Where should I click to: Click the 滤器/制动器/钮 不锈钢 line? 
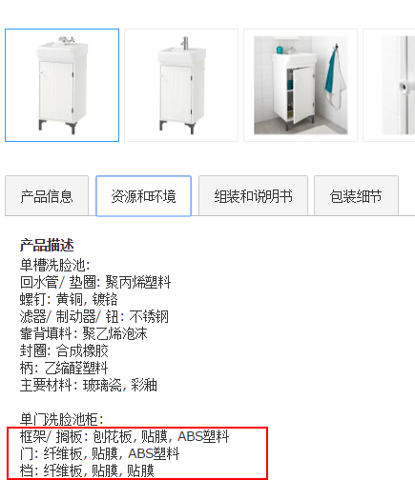point(94,317)
